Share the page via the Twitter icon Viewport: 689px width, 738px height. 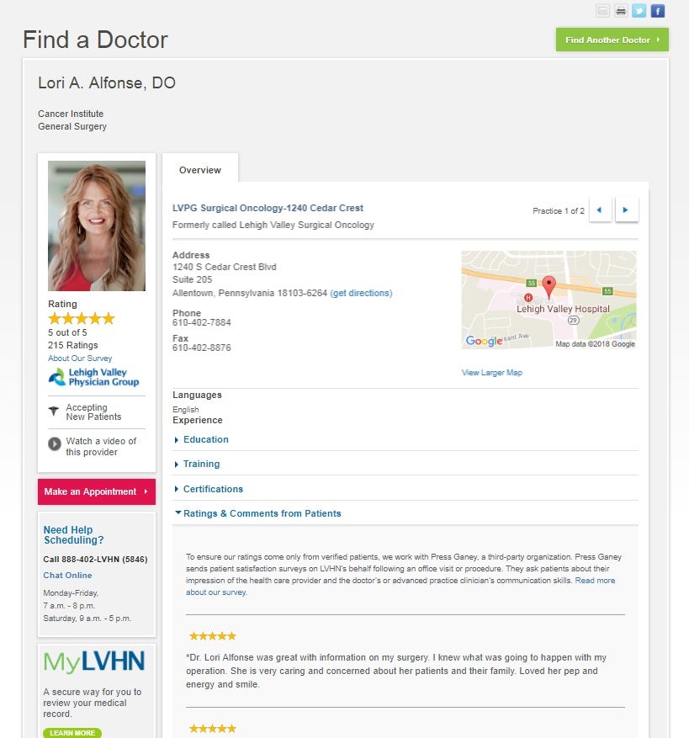point(639,10)
